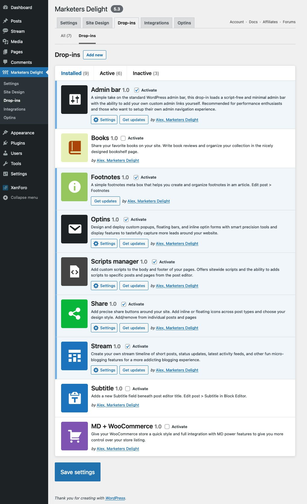Open the Integrations tab
The height and width of the screenshot is (504, 307).
click(157, 23)
